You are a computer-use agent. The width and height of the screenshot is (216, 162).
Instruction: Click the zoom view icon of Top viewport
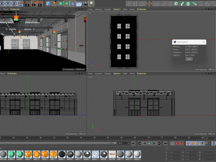coord(209,9)
